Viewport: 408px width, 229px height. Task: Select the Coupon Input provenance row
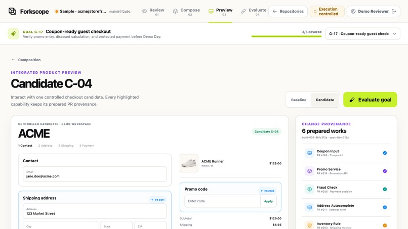pos(346,153)
